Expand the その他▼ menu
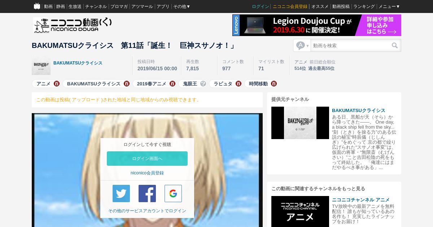Screen dimensions: 433x227 point(181,6)
